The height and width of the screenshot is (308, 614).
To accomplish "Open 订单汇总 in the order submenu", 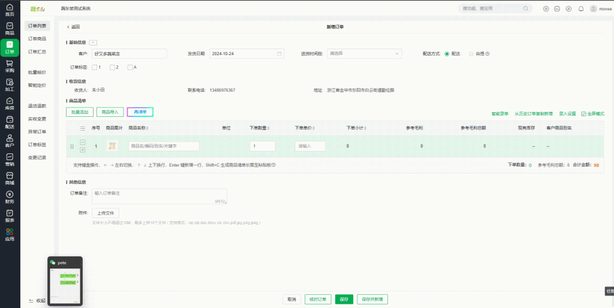I will (37, 52).
